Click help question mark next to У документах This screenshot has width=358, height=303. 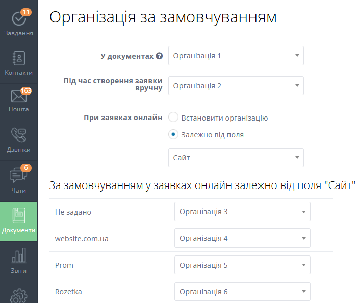point(159,56)
